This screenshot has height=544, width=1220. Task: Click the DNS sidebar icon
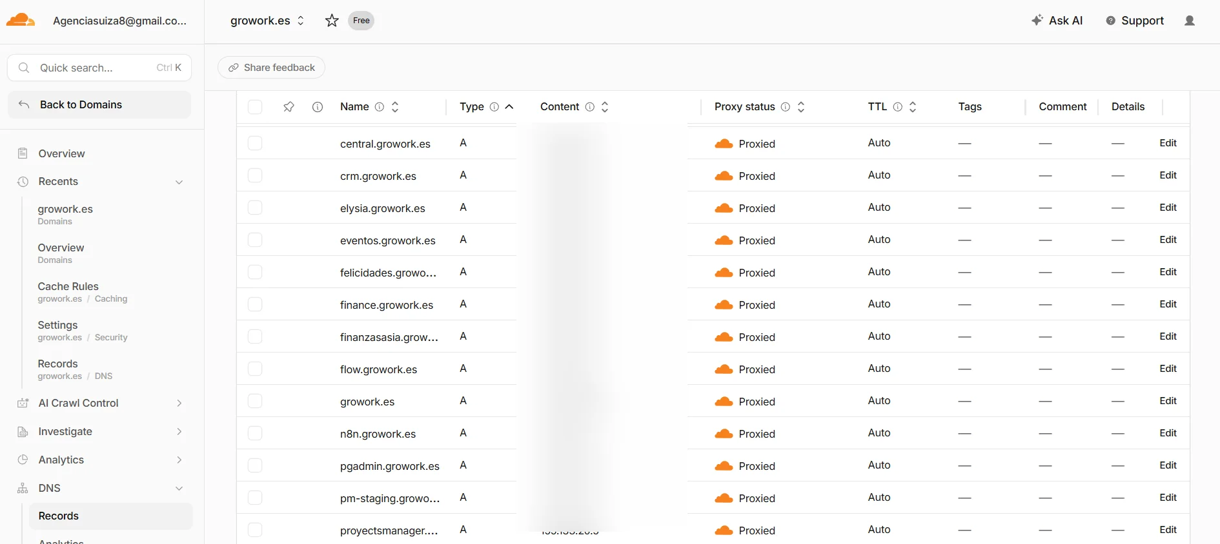click(x=23, y=489)
